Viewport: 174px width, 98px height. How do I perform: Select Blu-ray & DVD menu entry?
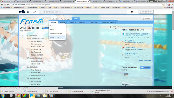57,37
